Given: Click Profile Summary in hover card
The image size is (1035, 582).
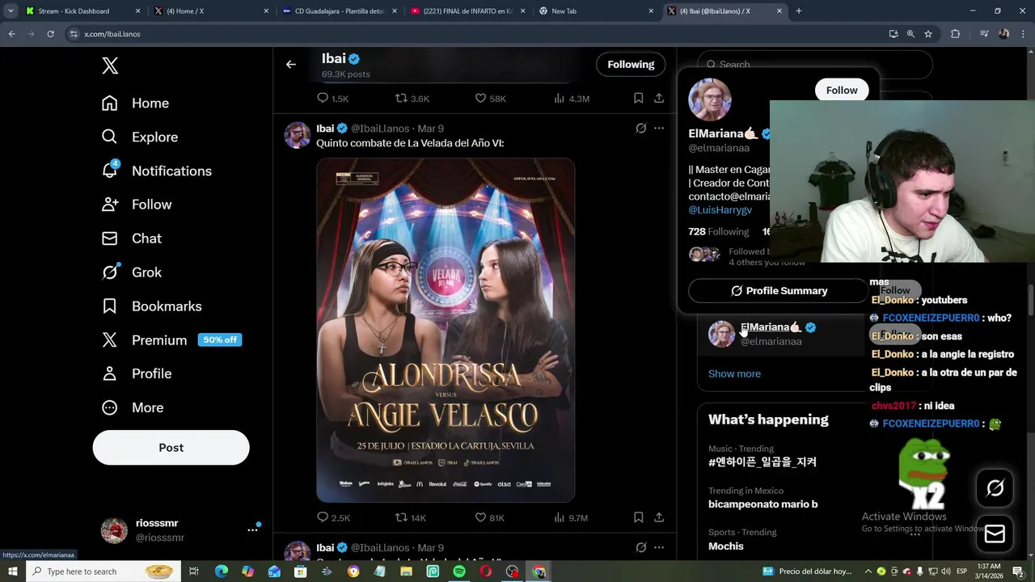Looking at the screenshot, I should (x=779, y=291).
